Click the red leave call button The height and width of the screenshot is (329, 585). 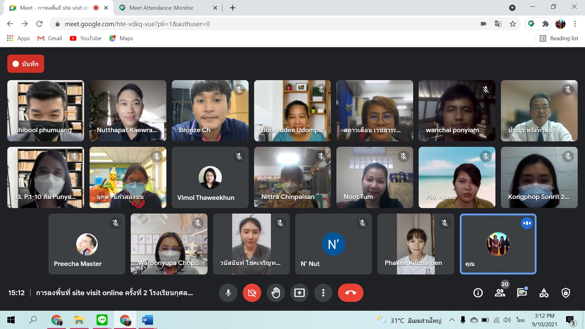(350, 293)
